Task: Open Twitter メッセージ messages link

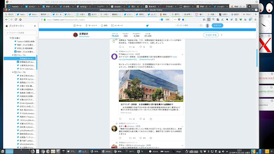Action: click(117, 26)
